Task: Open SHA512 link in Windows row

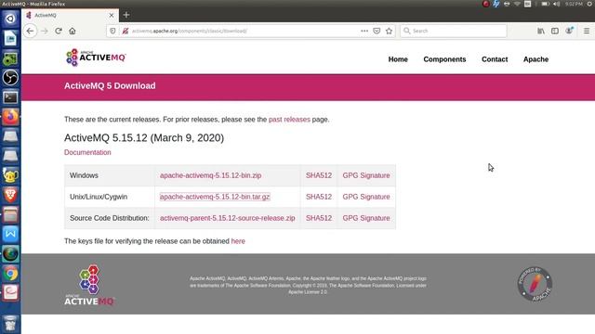Action: click(x=319, y=175)
